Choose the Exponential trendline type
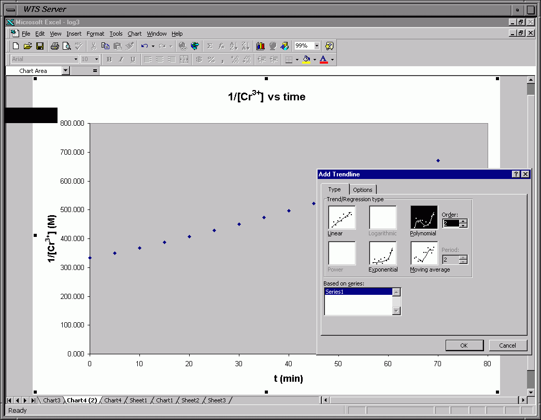 pos(382,253)
